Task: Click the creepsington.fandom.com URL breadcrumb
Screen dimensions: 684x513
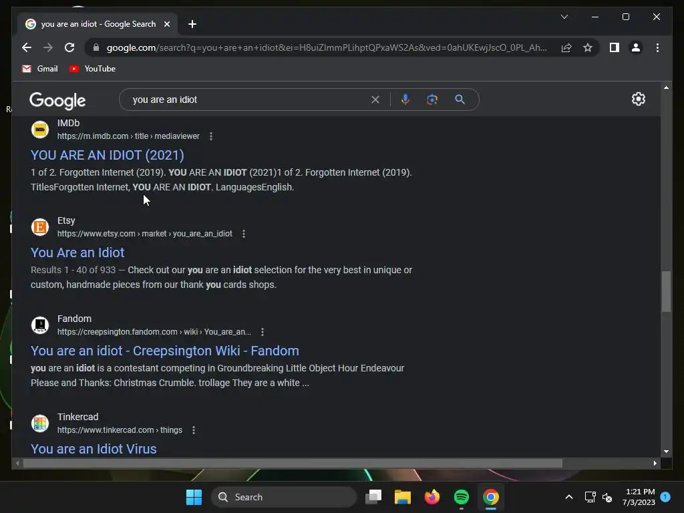Action: pyautogui.click(x=154, y=332)
